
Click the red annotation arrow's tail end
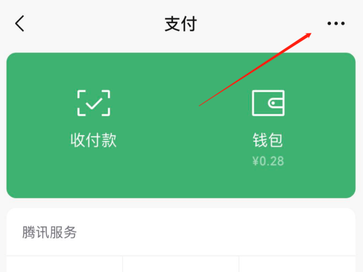point(200,105)
